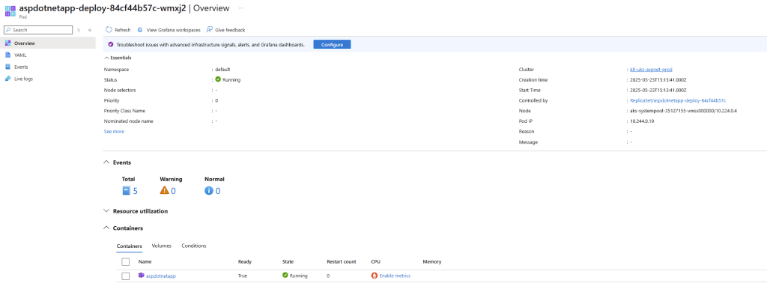The width and height of the screenshot is (767, 298).
Task: Collapse the Events section
Action: [106, 162]
